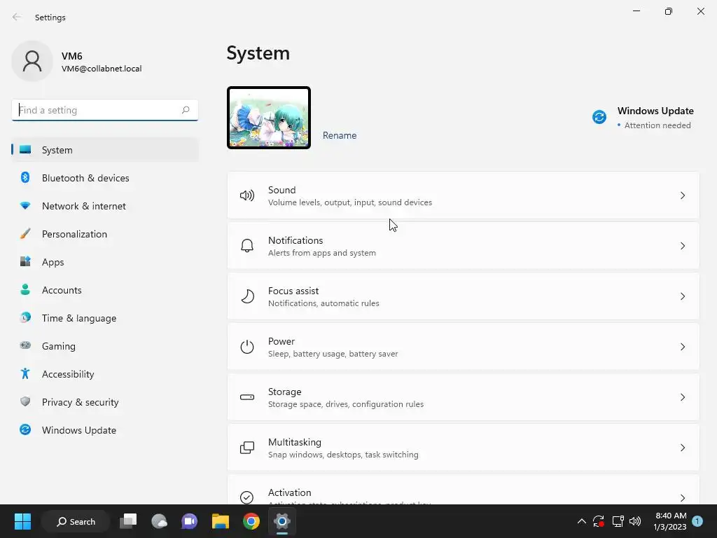Open Task View from the taskbar

(x=129, y=521)
